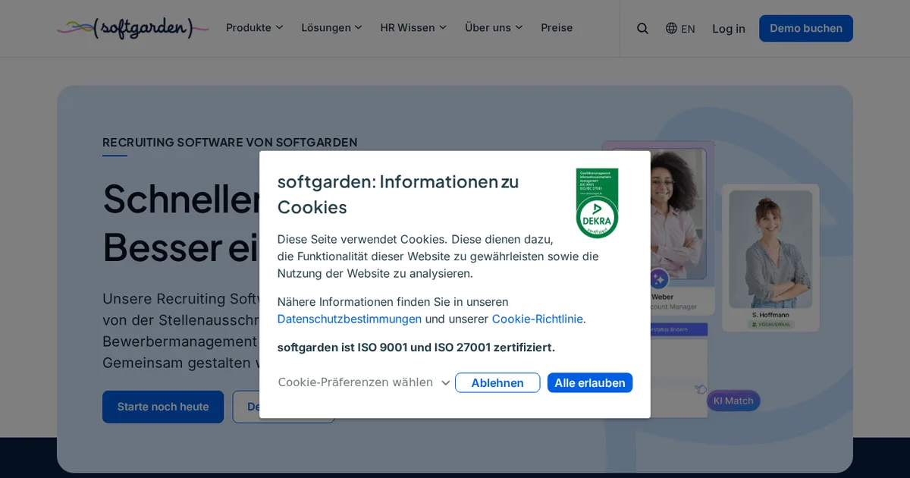910x478 pixels.
Task: Expand the Über uns menu
Action: tap(494, 27)
